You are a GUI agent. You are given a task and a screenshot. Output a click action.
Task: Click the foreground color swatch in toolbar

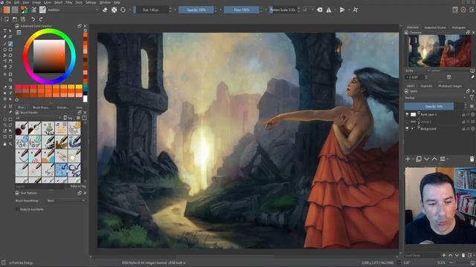(x=23, y=8)
